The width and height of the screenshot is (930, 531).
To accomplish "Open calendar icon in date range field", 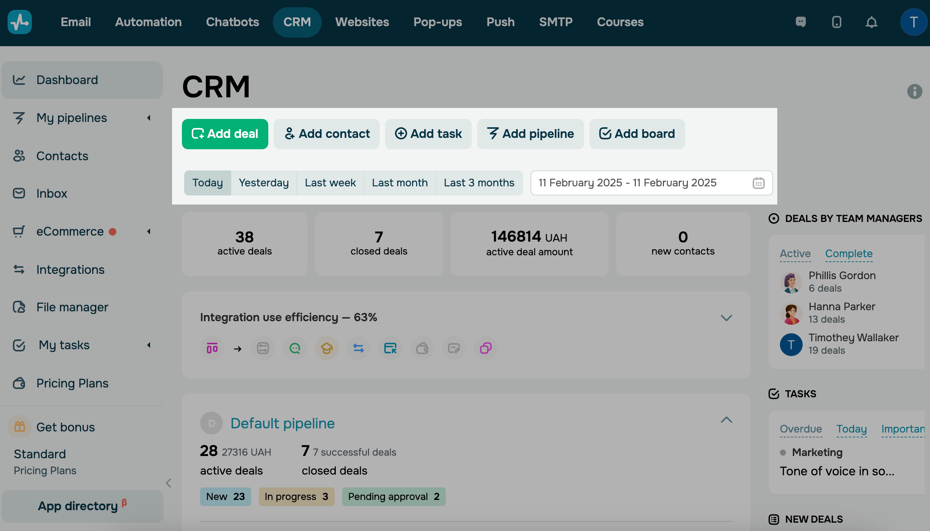I will click(758, 183).
